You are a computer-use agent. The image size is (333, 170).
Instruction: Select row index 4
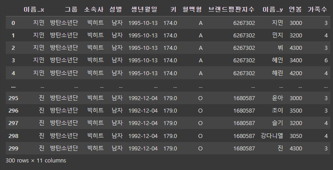click(13, 73)
